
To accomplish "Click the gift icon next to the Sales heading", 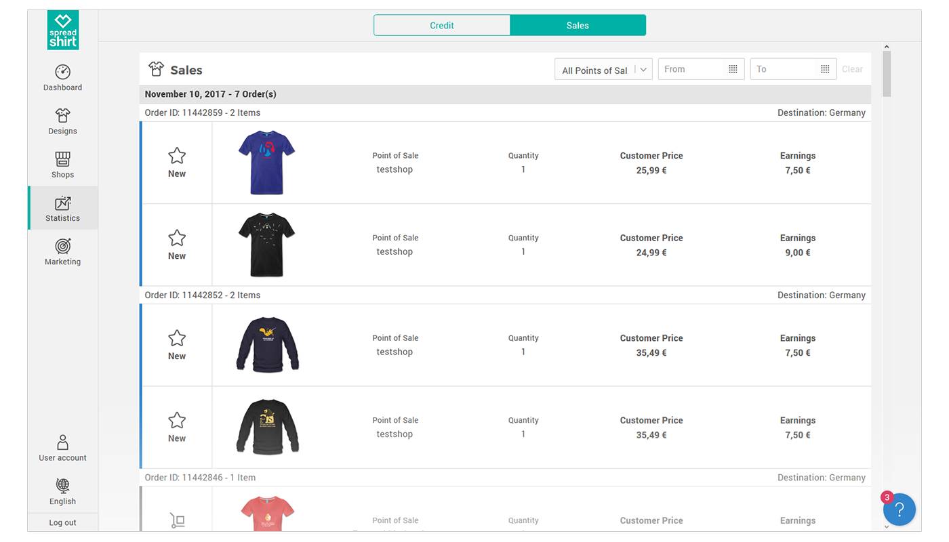I will pyautogui.click(x=156, y=68).
